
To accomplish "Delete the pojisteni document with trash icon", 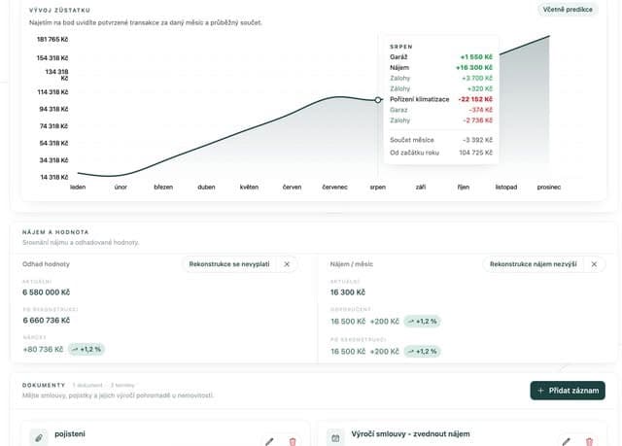I will (293, 441).
